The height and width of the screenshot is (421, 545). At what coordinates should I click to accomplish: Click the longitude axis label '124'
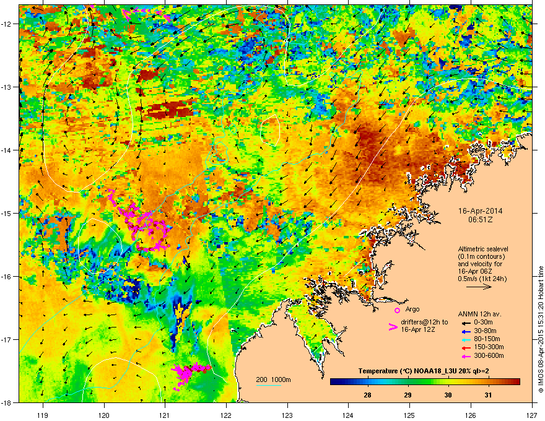[x=348, y=415]
